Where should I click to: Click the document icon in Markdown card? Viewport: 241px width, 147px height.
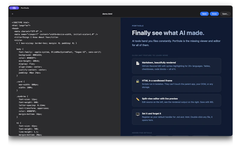click(138, 63)
